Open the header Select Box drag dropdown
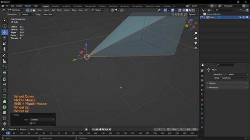Viewport: 250px width, 140px height. pyautogui.click(x=48, y=14)
